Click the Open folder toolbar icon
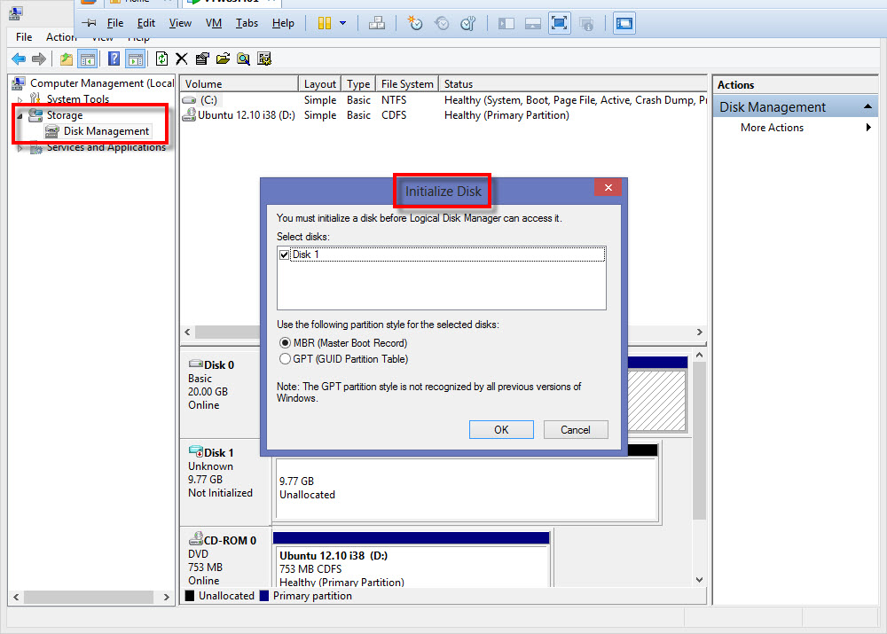The width and height of the screenshot is (887, 634). [223, 59]
